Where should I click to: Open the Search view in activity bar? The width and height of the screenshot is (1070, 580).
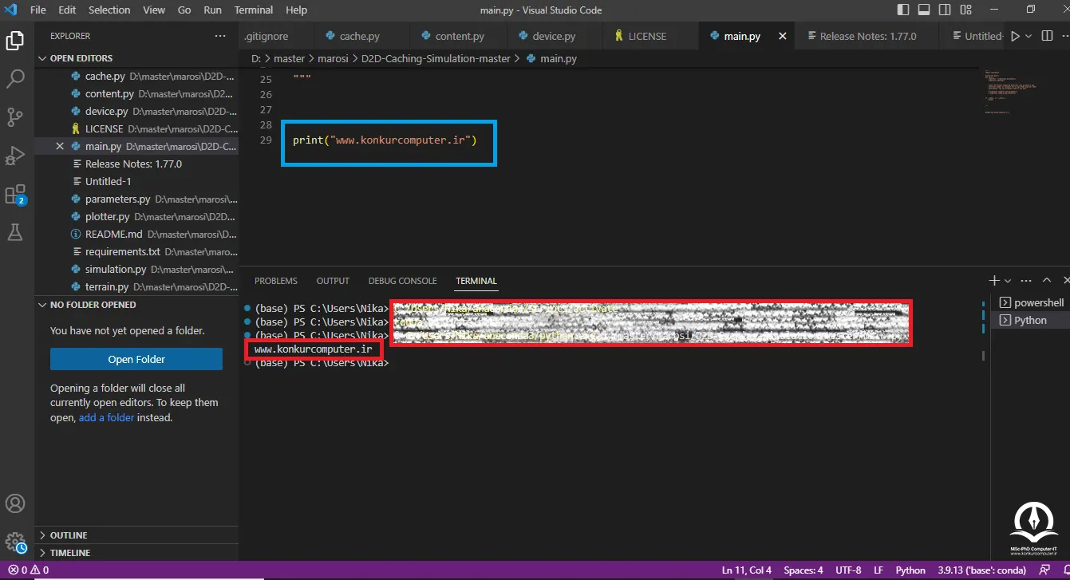click(15, 78)
